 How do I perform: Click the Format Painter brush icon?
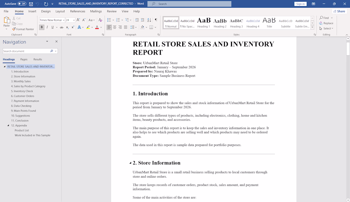click(14, 29)
